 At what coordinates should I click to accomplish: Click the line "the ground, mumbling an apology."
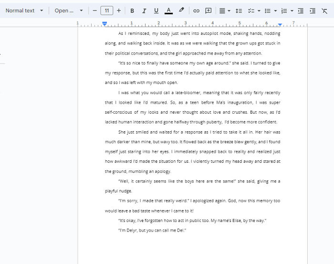click(x=138, y=171)
